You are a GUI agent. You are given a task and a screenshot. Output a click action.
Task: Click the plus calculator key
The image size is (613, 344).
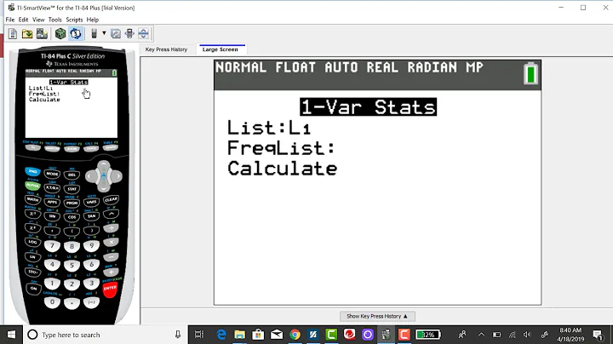tap(111, 272)
